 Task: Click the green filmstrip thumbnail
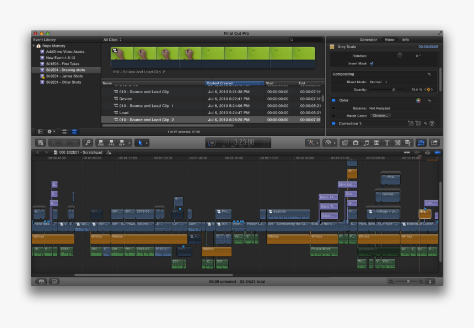tap(213, 57)
